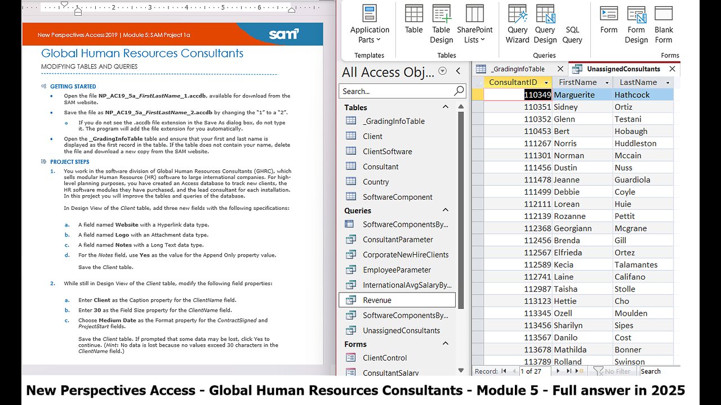
Task: Create a Blank Form
Action: pos(664,25)
